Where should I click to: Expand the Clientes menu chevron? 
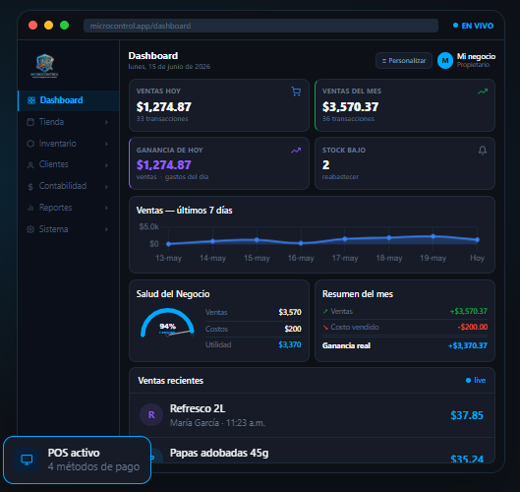pyautogui.click(x=106, y=165)
